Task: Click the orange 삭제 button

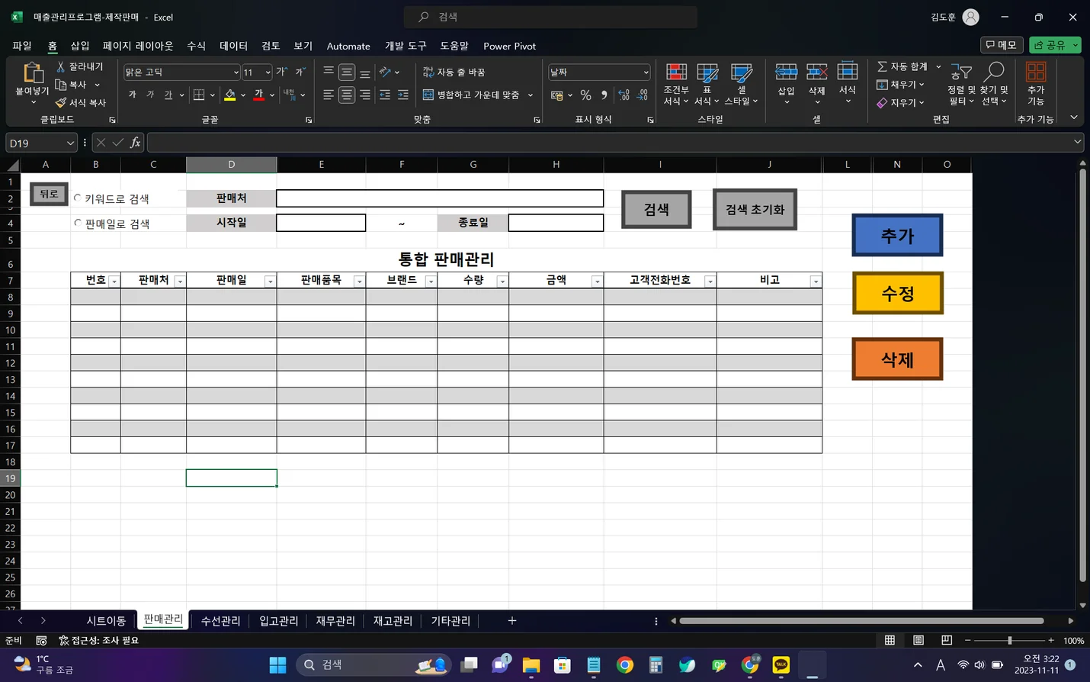Action: click(x=897, y=359)
